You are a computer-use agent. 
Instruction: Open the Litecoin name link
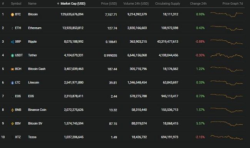(x=33, y=83)
